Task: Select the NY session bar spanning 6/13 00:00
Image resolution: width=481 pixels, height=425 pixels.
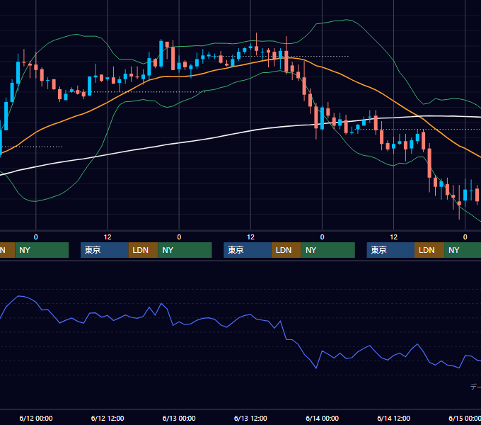Action: tap(185, 250)
